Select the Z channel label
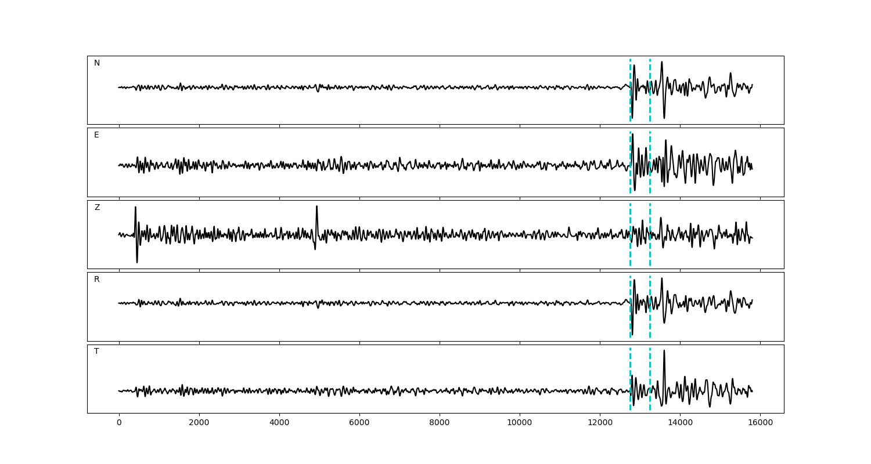Image resolution: width=871 pixels, height=464 pixels. (97, 208)
